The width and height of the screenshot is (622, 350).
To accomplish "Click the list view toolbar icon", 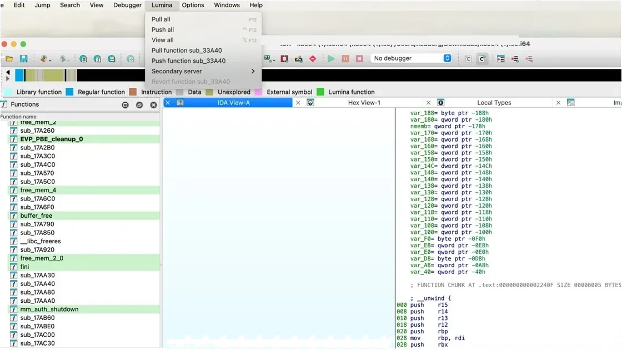I will 500,59.
